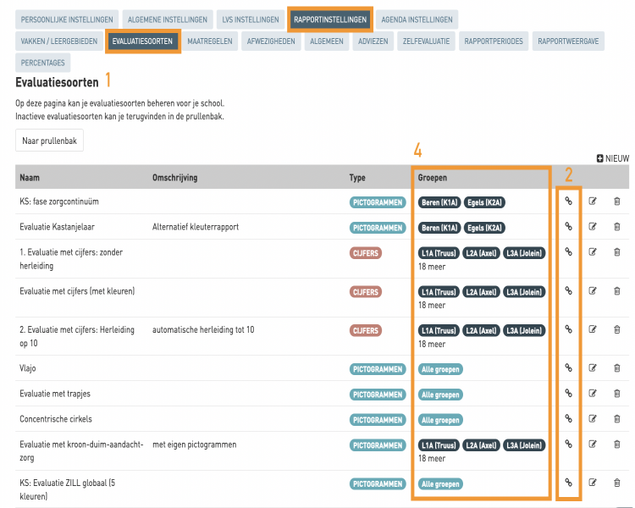The image size is (635, 508).
Task: Open Percentages subtab
Action: tap(42, 63)
